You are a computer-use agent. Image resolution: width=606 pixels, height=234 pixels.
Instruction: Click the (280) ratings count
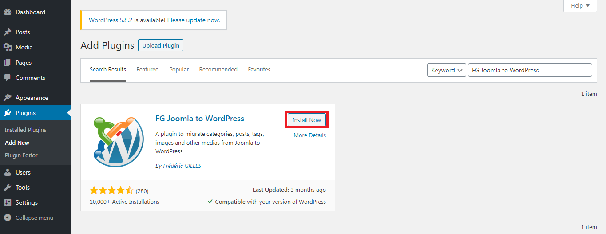coord(142,191)
